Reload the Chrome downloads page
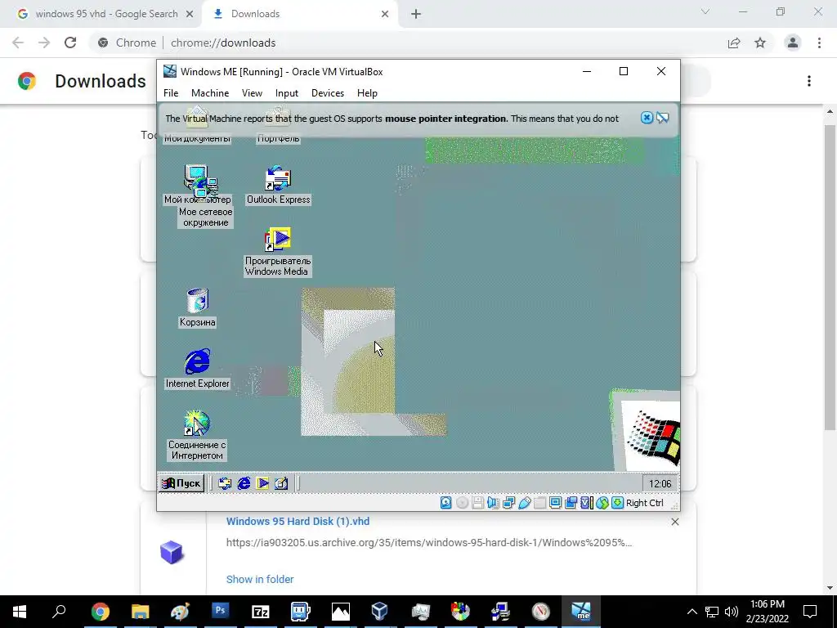Image resolution: width=837 pixels, height=628 pixels. (x=70, y=43)
